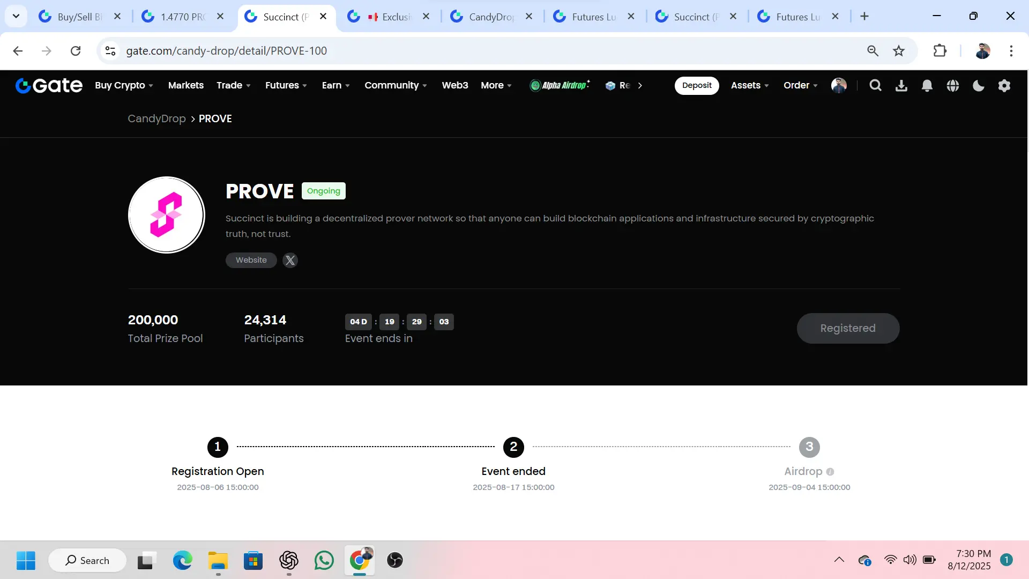The width and height of the screenshot is (1029, 579).
Task: Go back to previous page
Action: (x=18, y=51)
